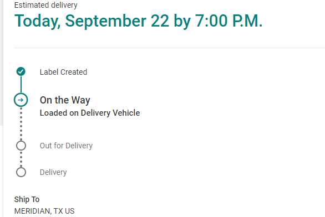Click the Estimated delivery label

point(46,5)
